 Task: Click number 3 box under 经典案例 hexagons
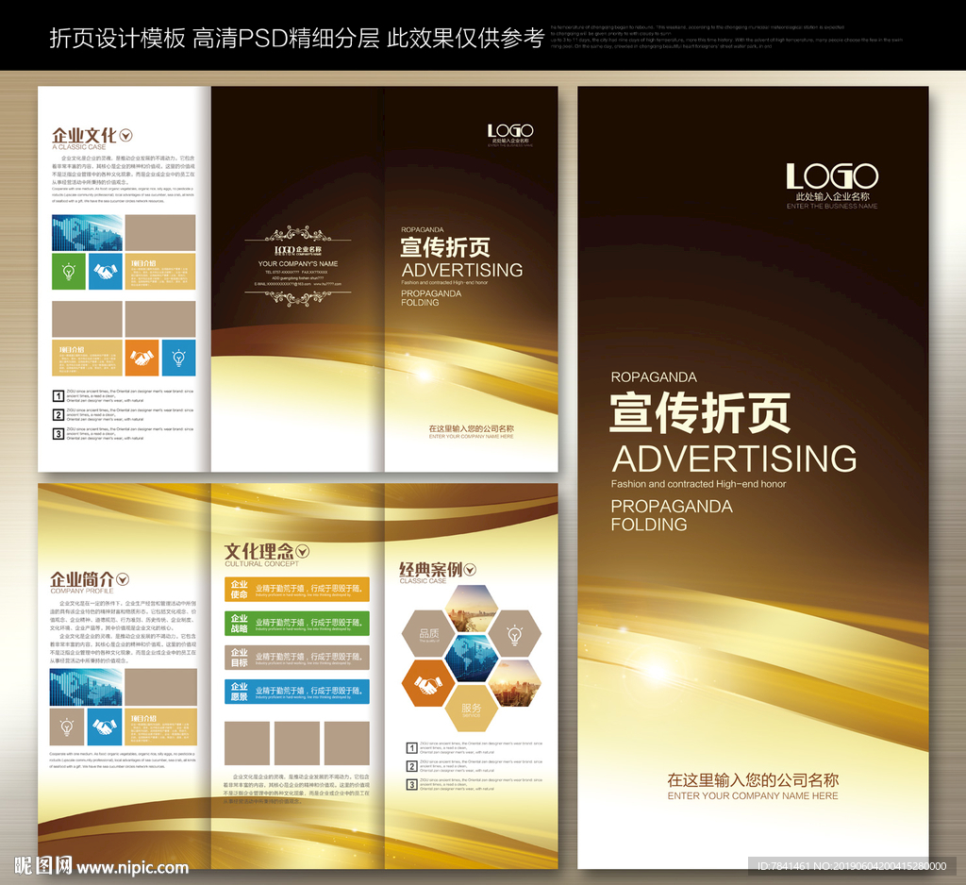tap(411, 785)
